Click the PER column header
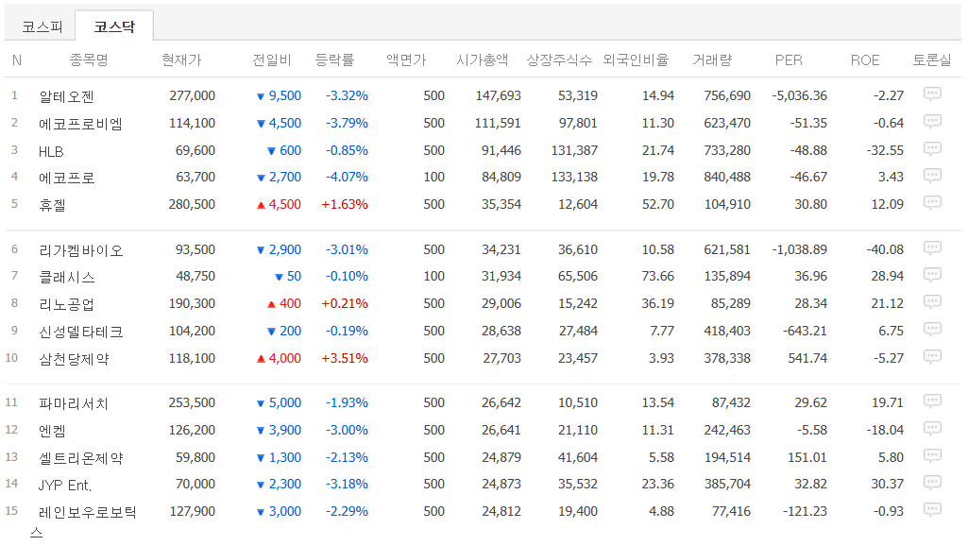Viewport: 968px width, 546px height. point(788,59)
